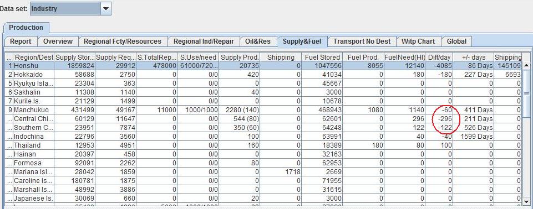The image size is (533, 209).
Task: Select the Marshall Is... row
Action: click(263, 189)
